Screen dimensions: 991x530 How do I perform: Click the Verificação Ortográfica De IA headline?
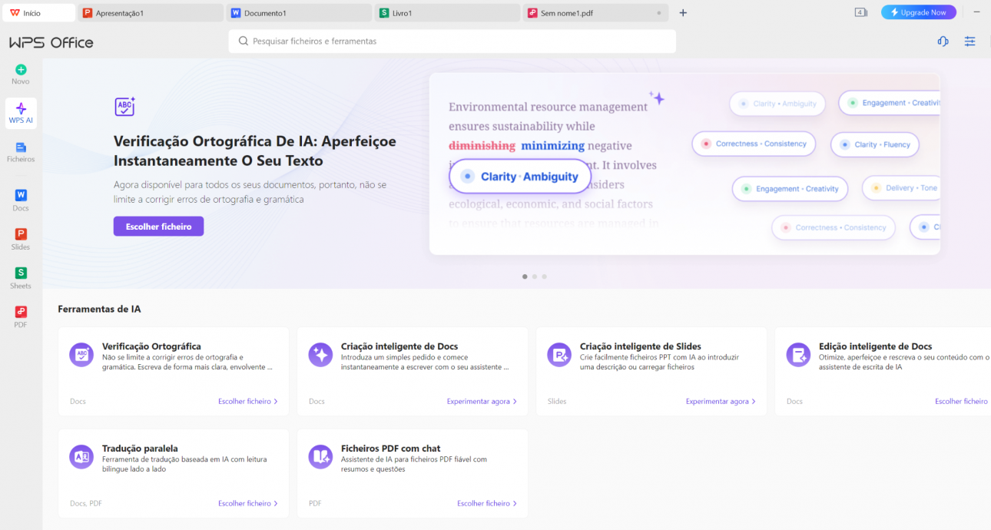coord(255,151)
